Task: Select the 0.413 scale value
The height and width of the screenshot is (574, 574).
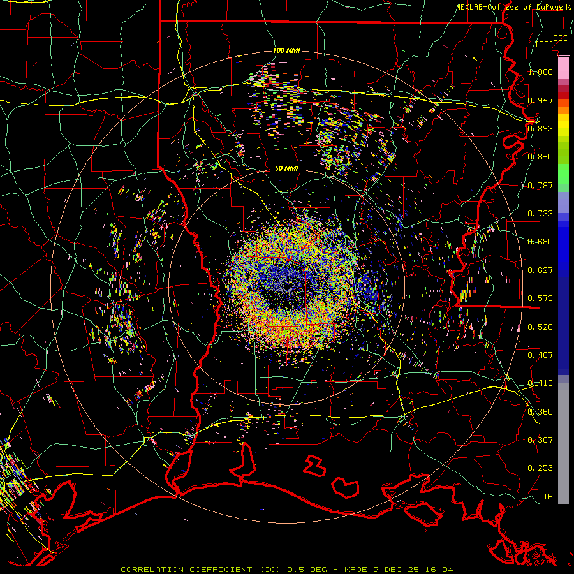Action: (x=540, y=383)
